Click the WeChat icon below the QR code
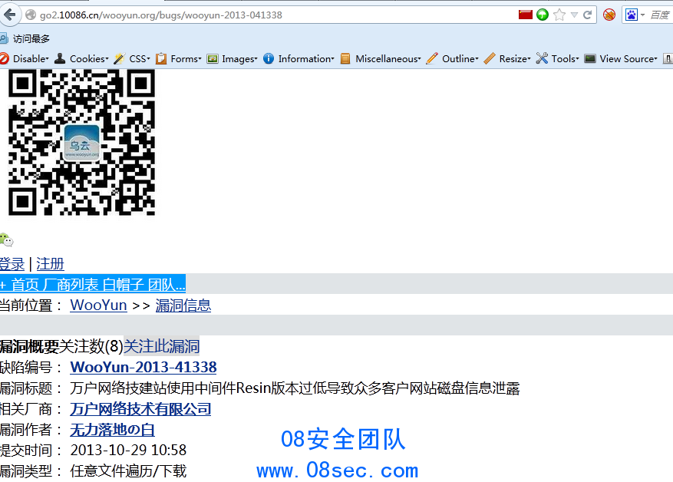Image resolution: width=673 pixels, height=482 pixels. [6, 239]
